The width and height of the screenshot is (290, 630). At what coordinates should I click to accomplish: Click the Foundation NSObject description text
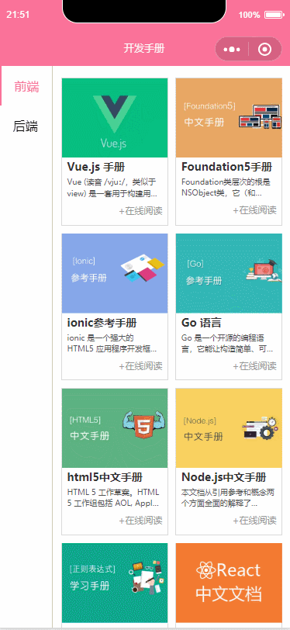click(x=226, y=188)
